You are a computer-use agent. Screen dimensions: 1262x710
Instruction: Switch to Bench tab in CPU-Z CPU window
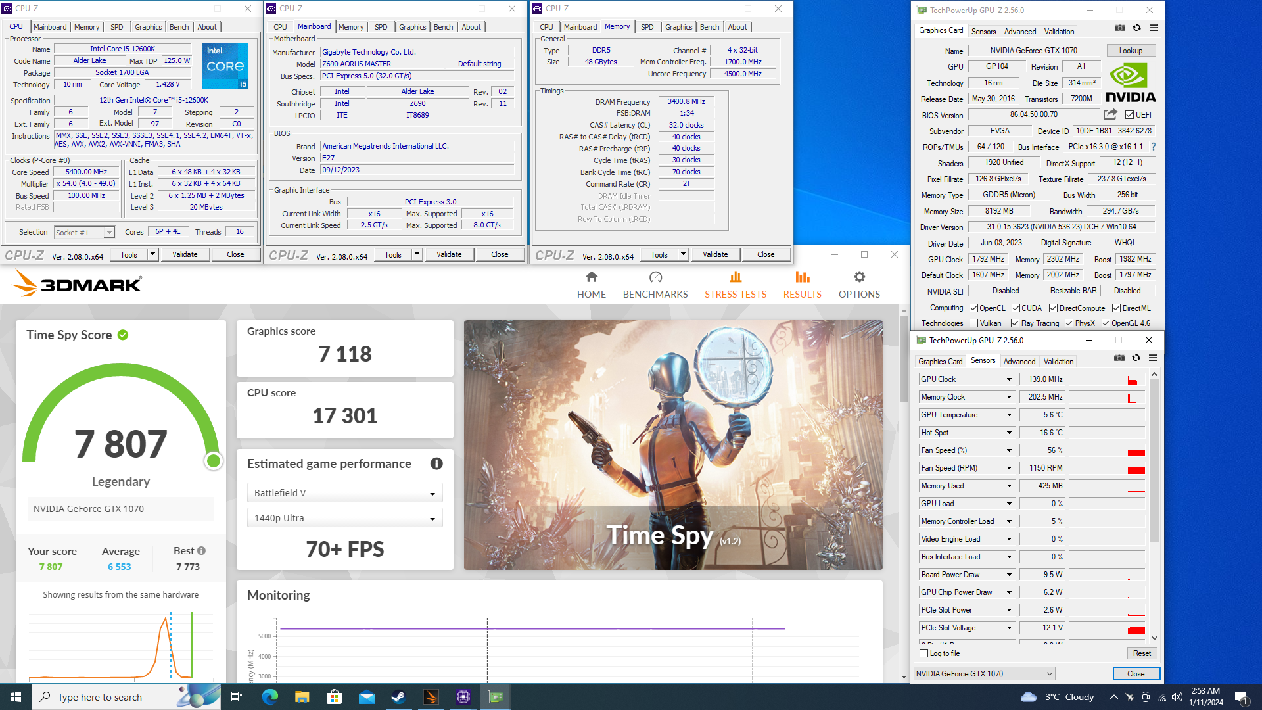[x=179, y=27]
